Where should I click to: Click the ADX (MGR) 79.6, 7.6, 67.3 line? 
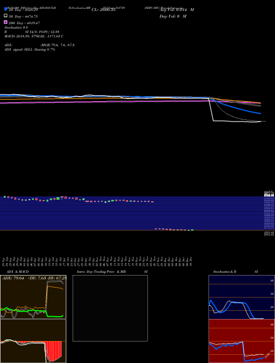[x=40, y=45]
